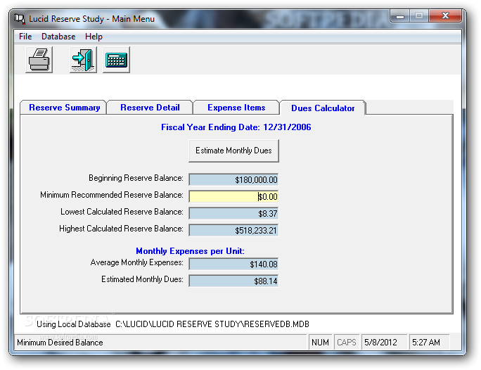The image size is (481, 370).
Task: Click the Minimum Desired Balance status text
Action: click(x=60, y=343)
